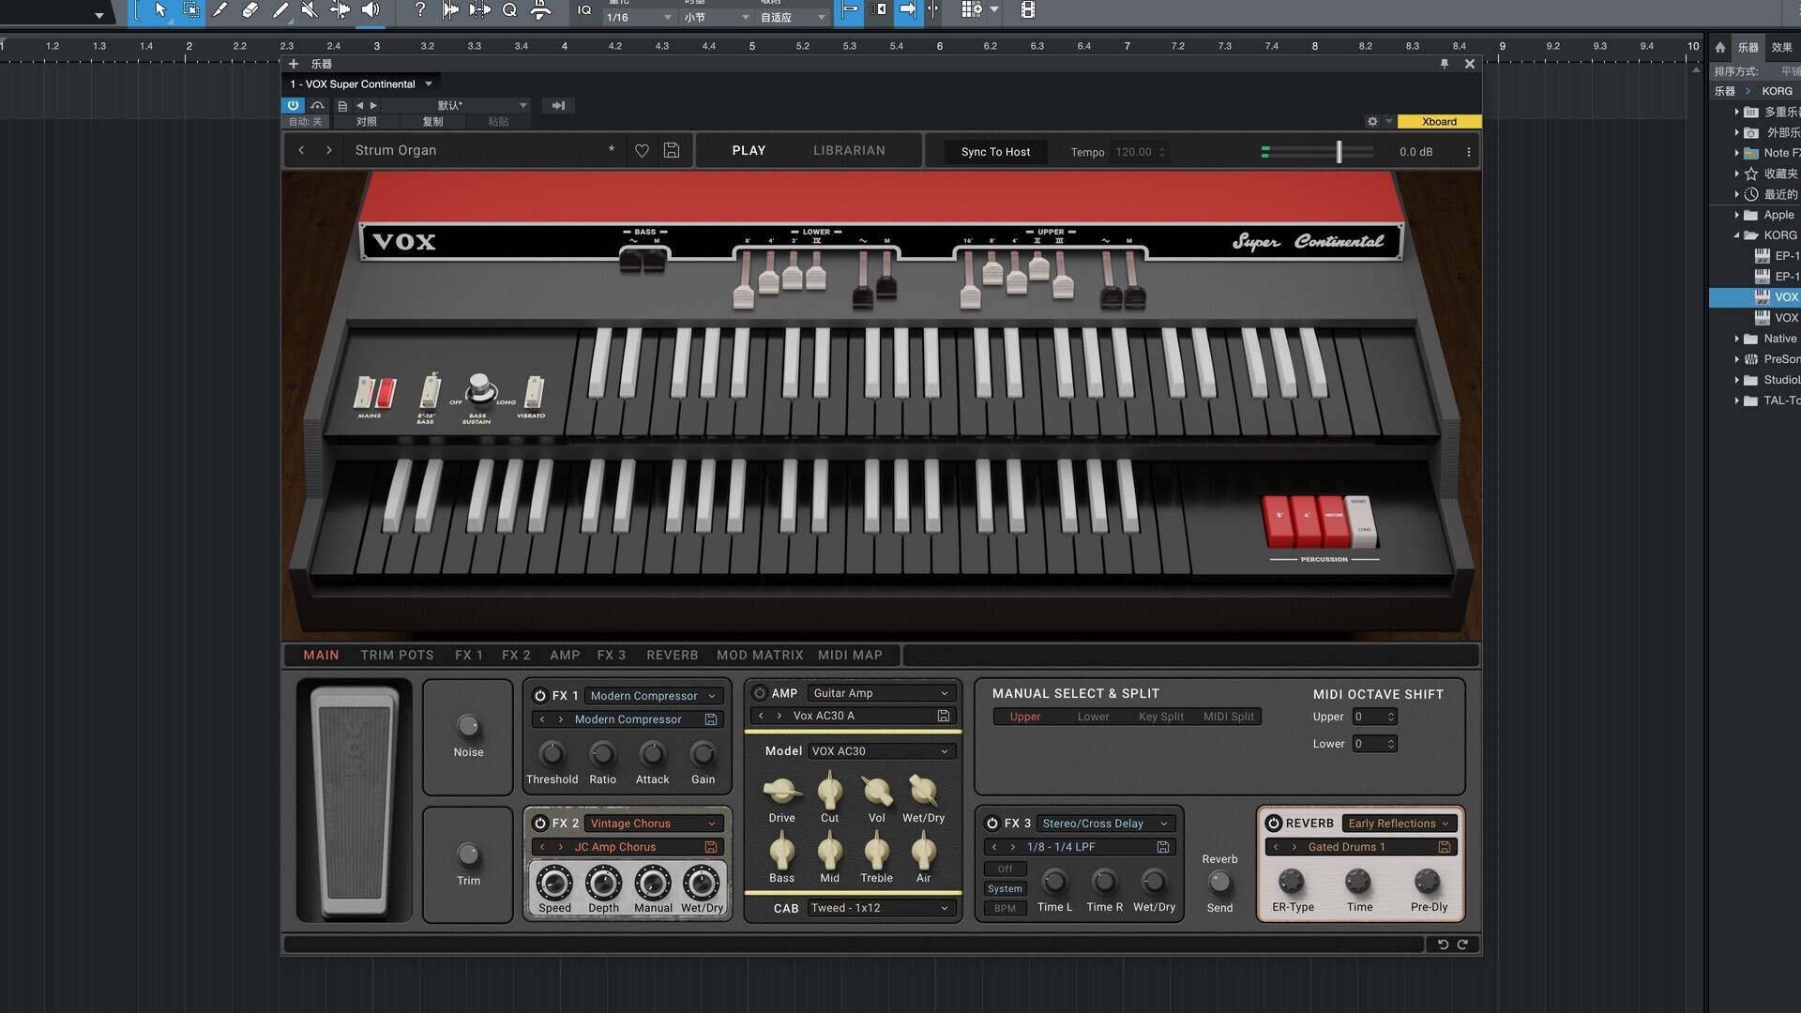Go to the previous program left of Strum Organ
The height and width of the screenshot is (1013, 1801).
[301, 150]
